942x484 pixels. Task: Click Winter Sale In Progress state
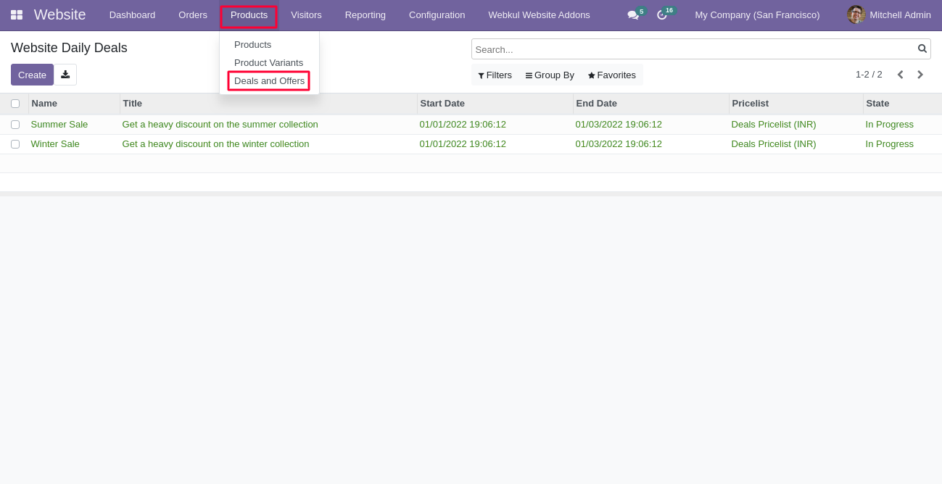coord(889,144)
